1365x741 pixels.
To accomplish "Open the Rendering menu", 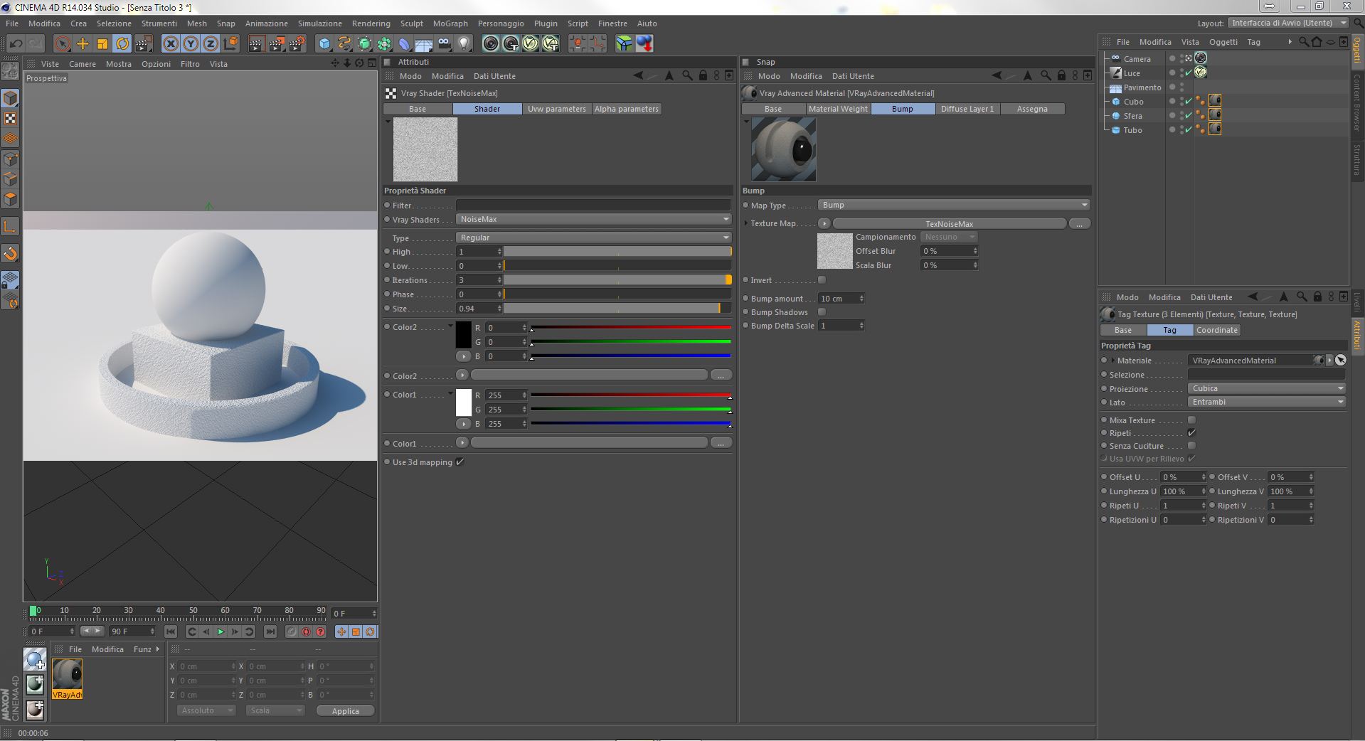I will click(371, 23).
